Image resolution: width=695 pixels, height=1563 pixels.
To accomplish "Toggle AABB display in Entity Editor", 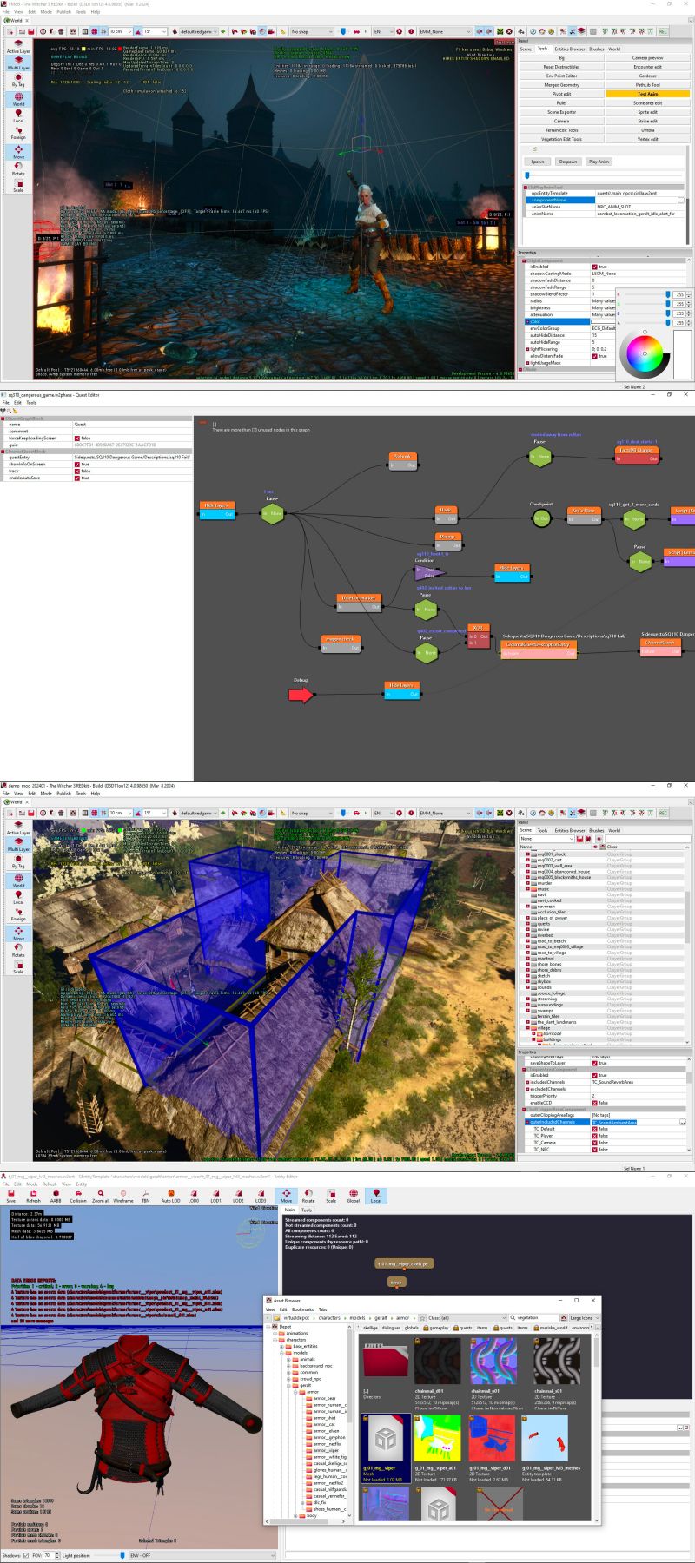I will [x=56, y=1197].
